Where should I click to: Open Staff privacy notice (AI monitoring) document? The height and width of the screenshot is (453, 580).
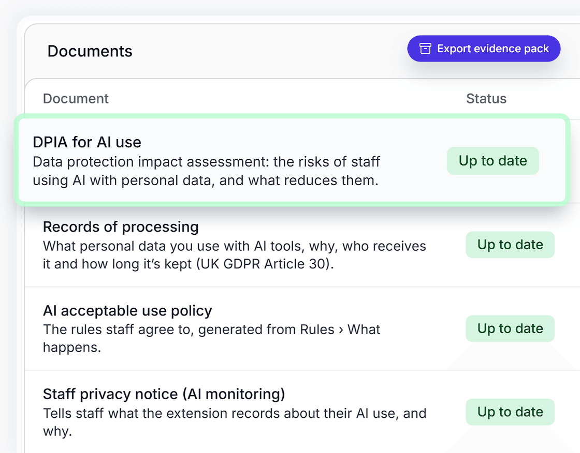164,394
